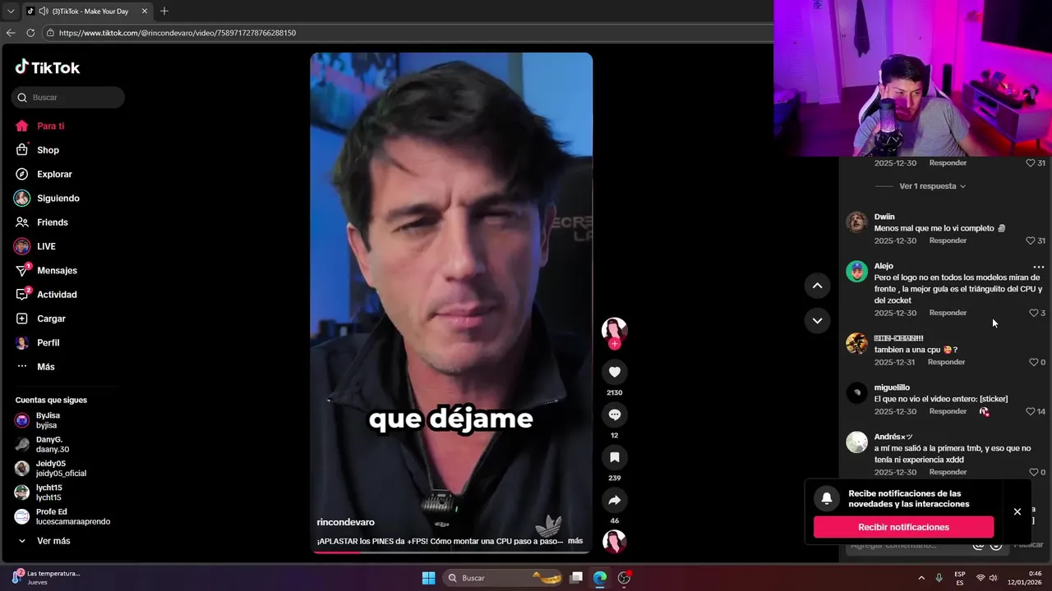The width and height of the screenshot is (1052, 591).
Task: Open the browser tab list dropdown
Action: tap(10, 11)
